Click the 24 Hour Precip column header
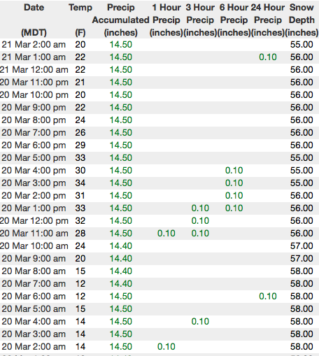Image resolution: width=319 pixels, height=356 pixels. pos(268,20)
